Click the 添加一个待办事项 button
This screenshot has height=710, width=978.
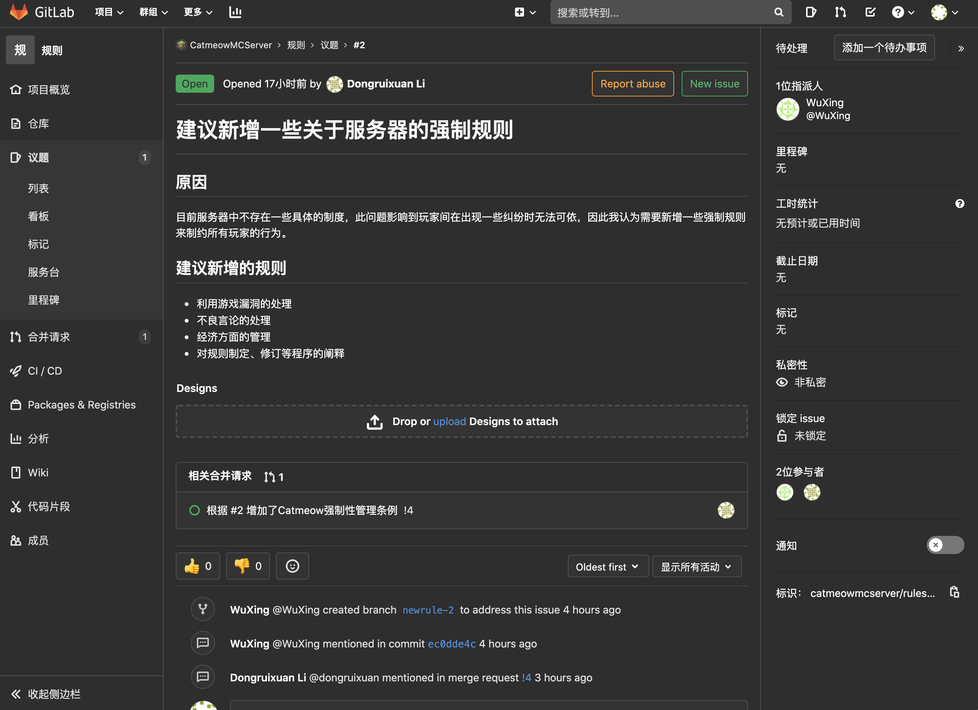pos(884,47)
